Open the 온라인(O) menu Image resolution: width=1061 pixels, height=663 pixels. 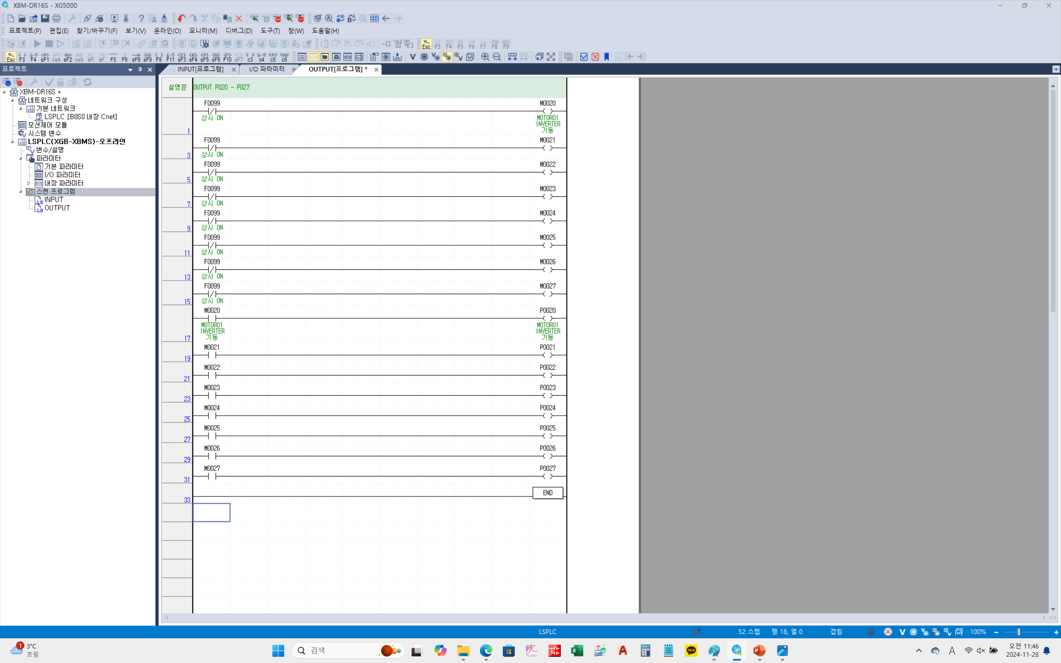(167, 31)
